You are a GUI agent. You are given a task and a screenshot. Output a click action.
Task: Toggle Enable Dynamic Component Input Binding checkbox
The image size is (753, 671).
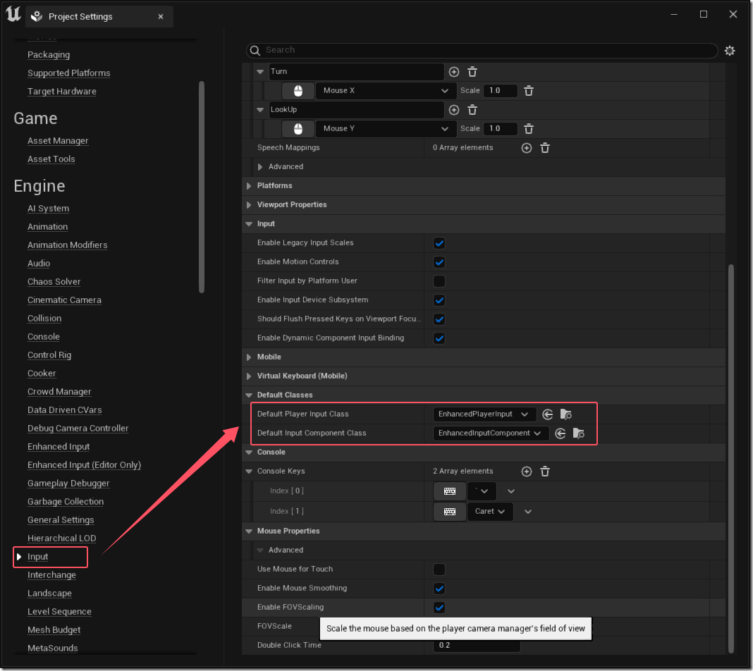point(439,338)
